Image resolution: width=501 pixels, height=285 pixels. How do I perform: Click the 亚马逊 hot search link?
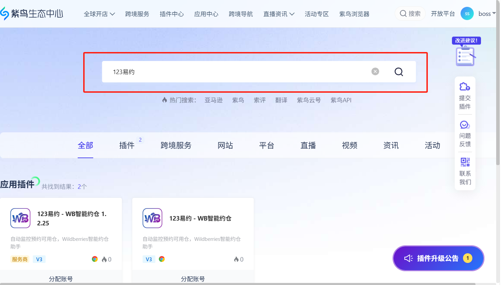tap(213, 100)
